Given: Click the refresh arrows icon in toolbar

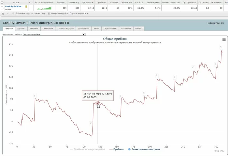Looking at the screenshot, I should (x=8, y=14).
